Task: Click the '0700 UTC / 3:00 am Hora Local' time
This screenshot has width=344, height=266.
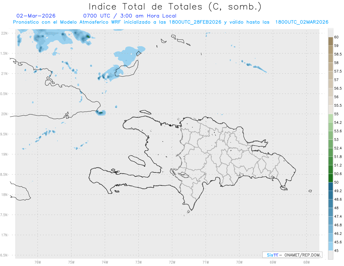Action: coord(130,16)
